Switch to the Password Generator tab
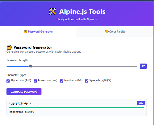This screenshot has width=154, height=125. tap(38, 32)
